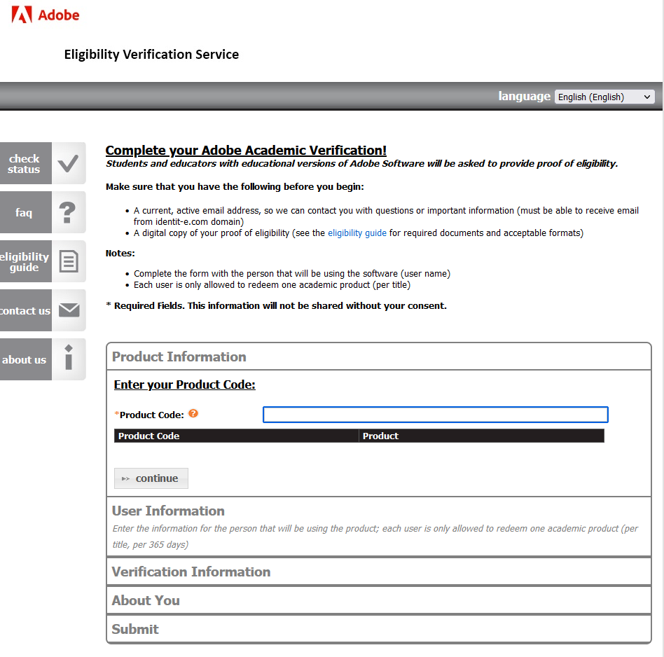The image size is (664, 657).
Task: Click the eligibility guide document icon
Action: point(68,261)
